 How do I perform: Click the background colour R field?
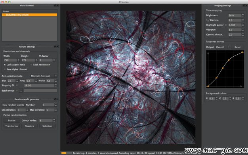click(x=212, y=98)
